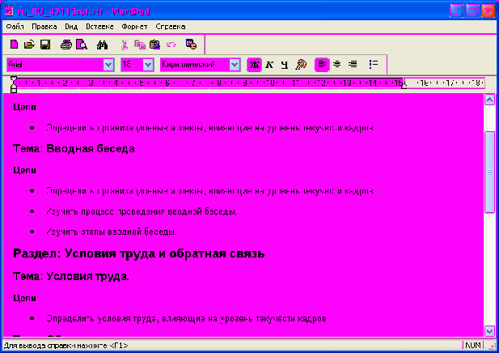Expand the Кириллический script dropdown

point(235,65)
